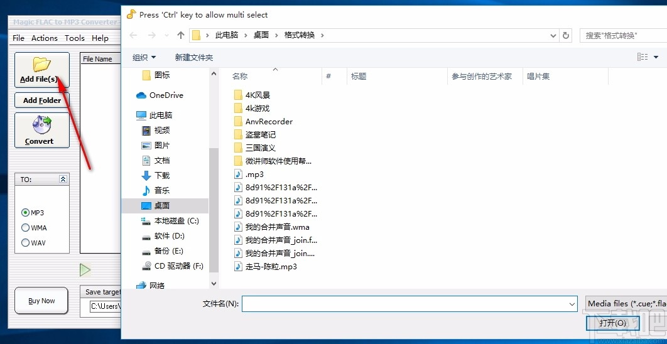Select the 4K风景 folder

pyautogui.click(x=252, y=95)
